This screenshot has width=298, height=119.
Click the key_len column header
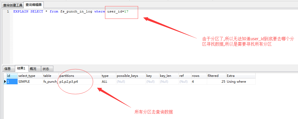point(169,76)
